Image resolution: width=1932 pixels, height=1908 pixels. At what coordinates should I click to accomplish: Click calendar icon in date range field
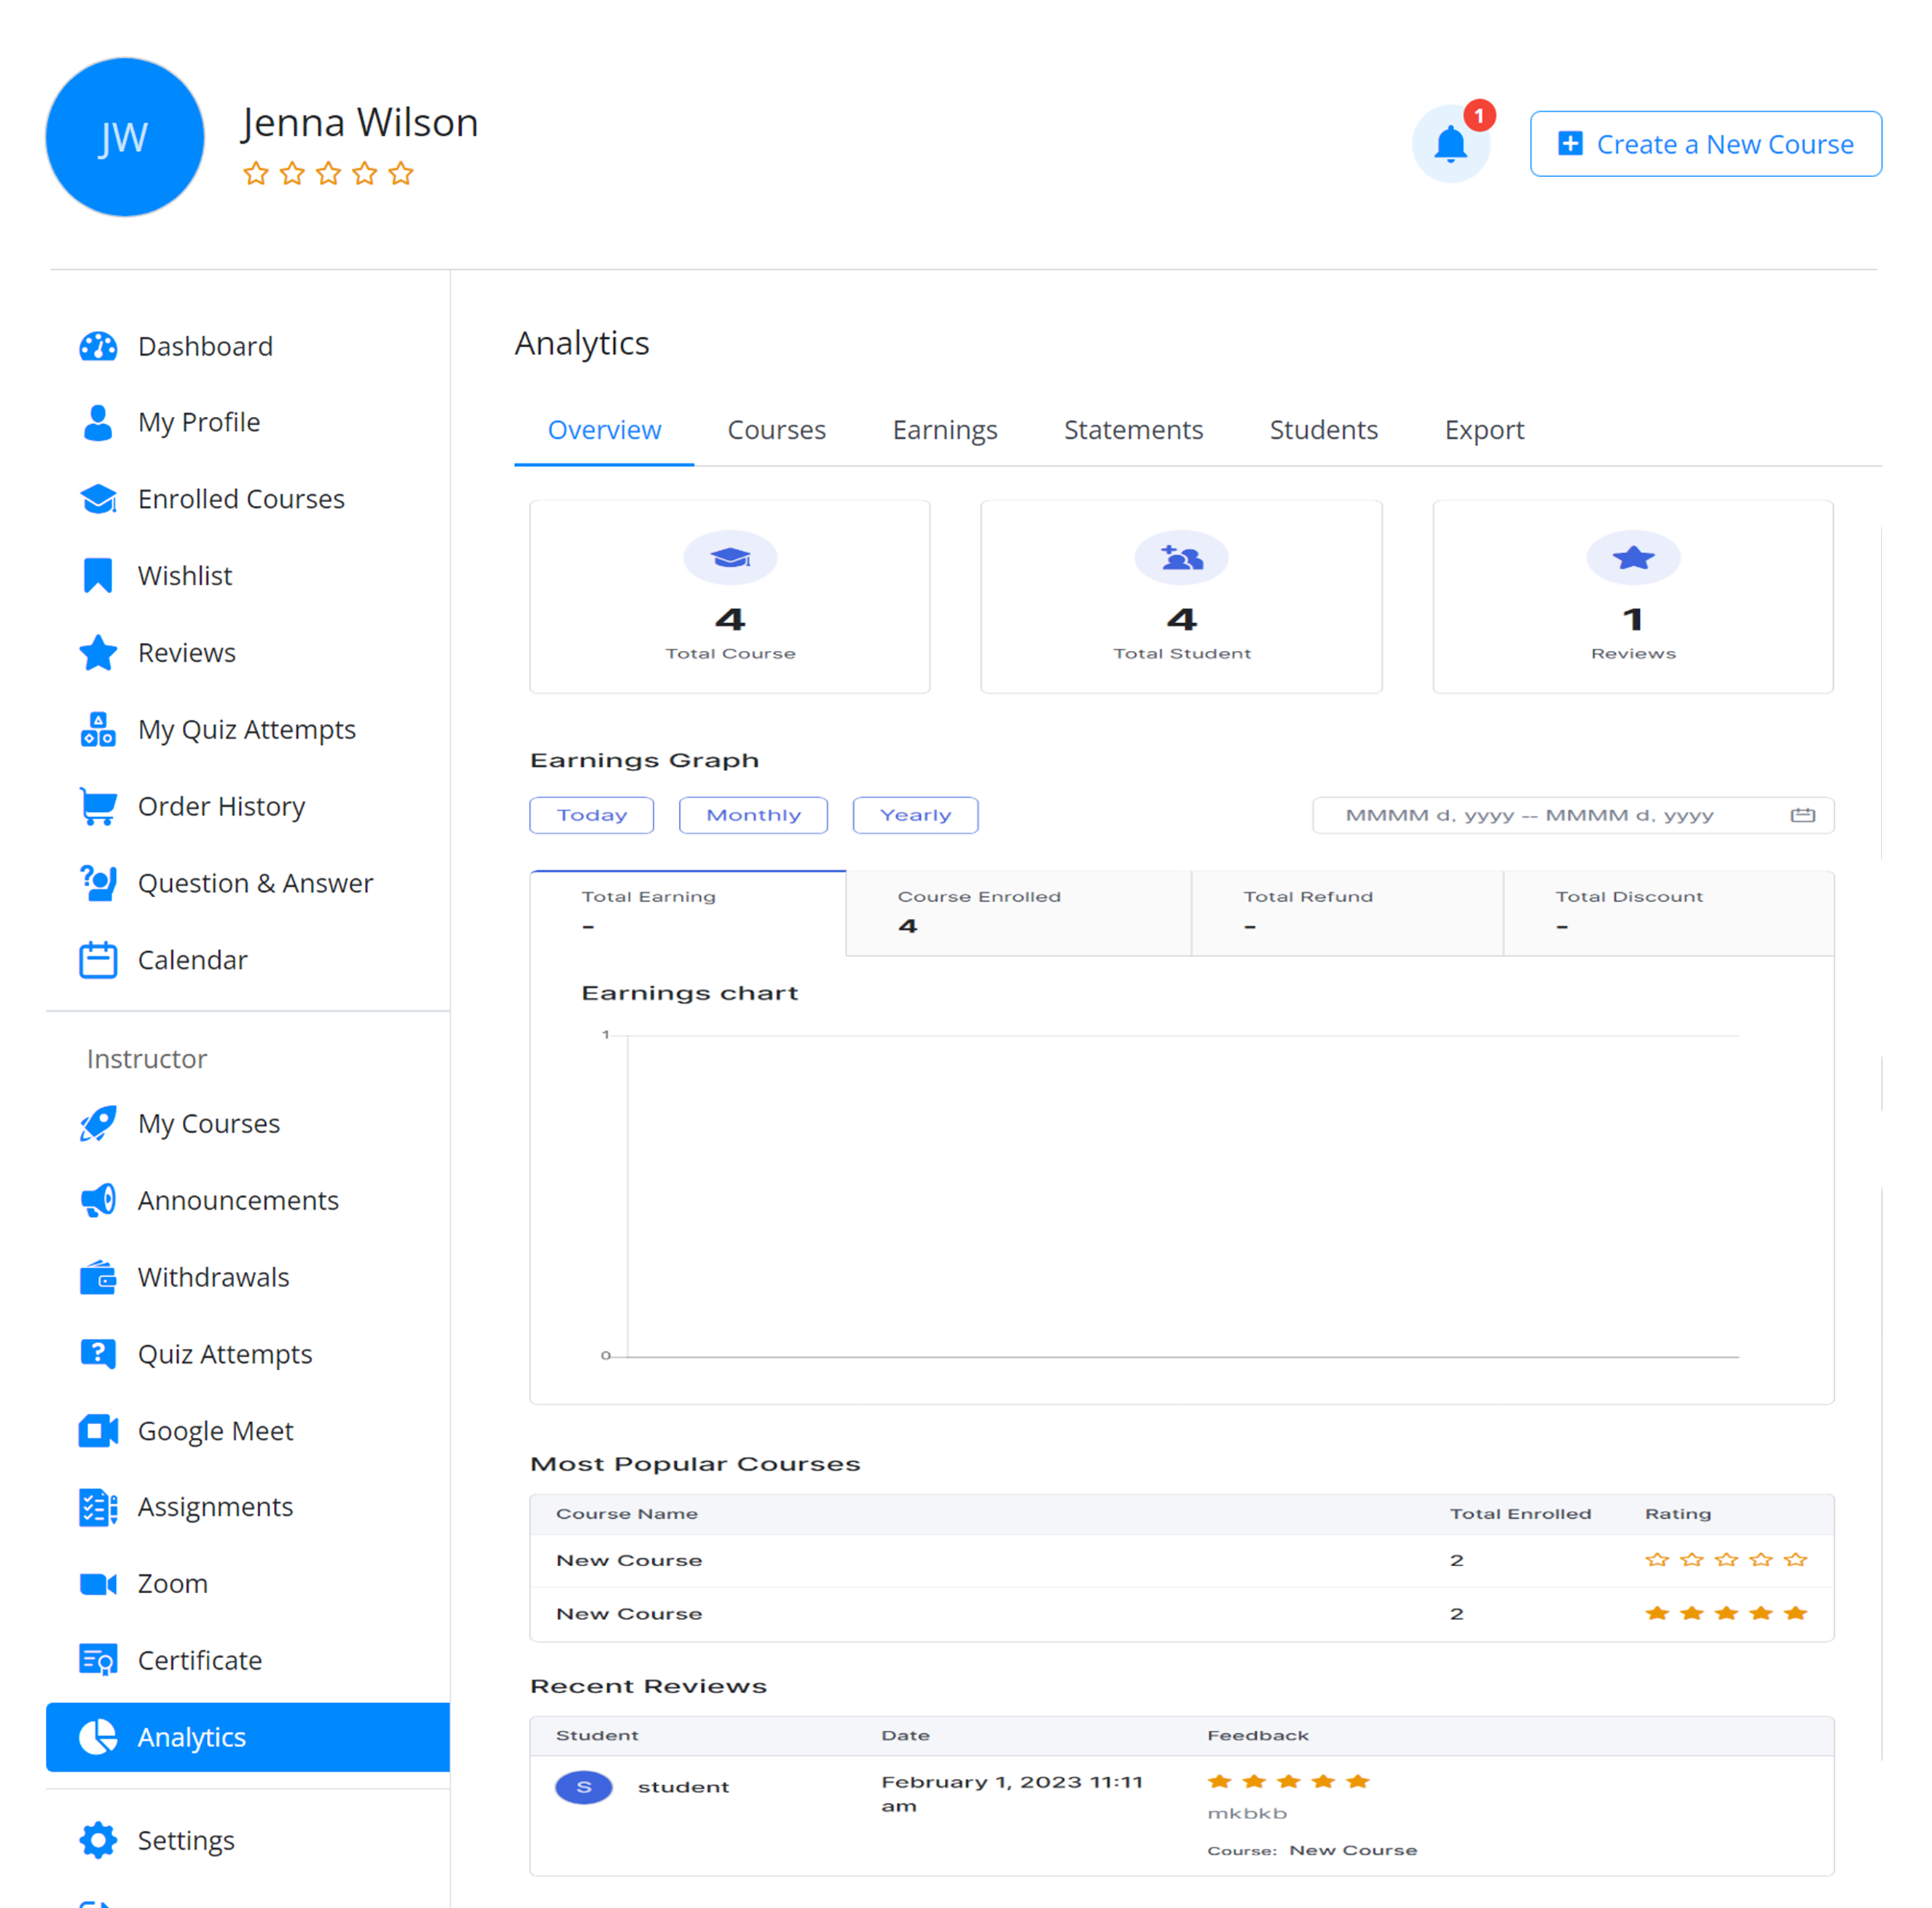pos(1802,816)
